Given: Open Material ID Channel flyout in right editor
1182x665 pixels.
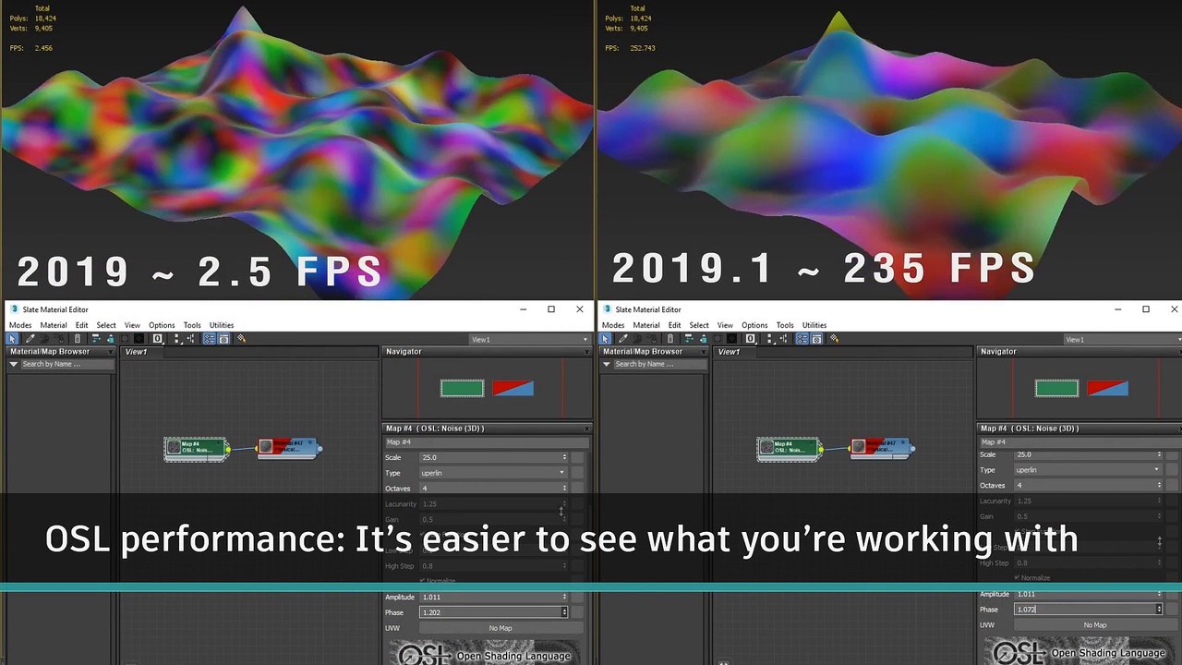Looking at the screenshot, I should (x=751, y=339).
